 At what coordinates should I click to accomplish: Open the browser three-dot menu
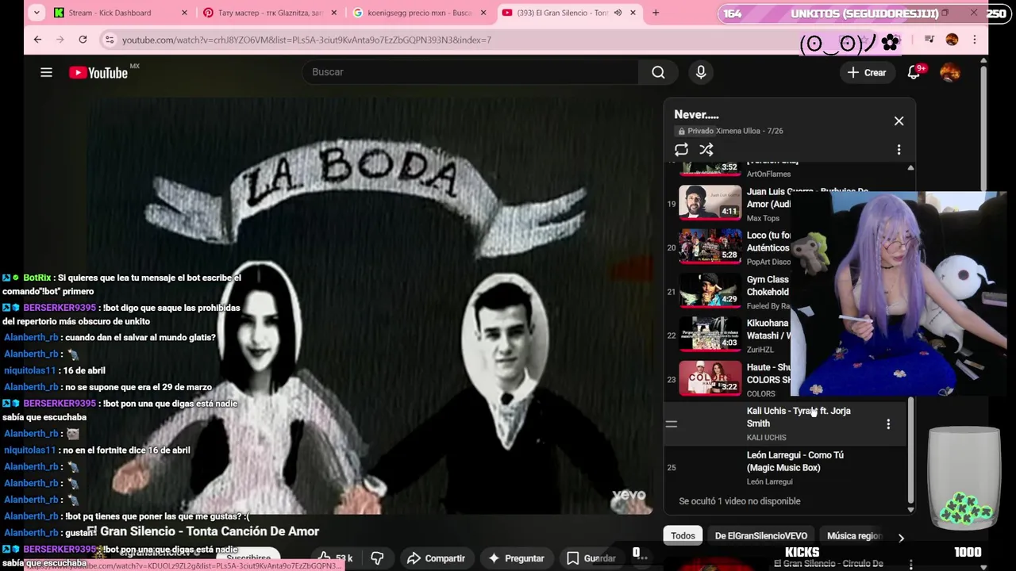pos(975,39)
